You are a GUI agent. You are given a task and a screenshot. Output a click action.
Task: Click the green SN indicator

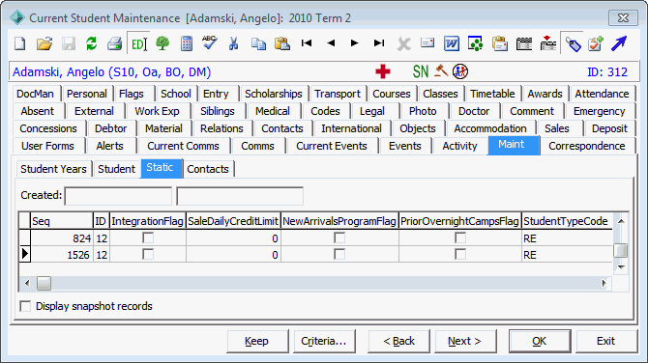(421, 71)
